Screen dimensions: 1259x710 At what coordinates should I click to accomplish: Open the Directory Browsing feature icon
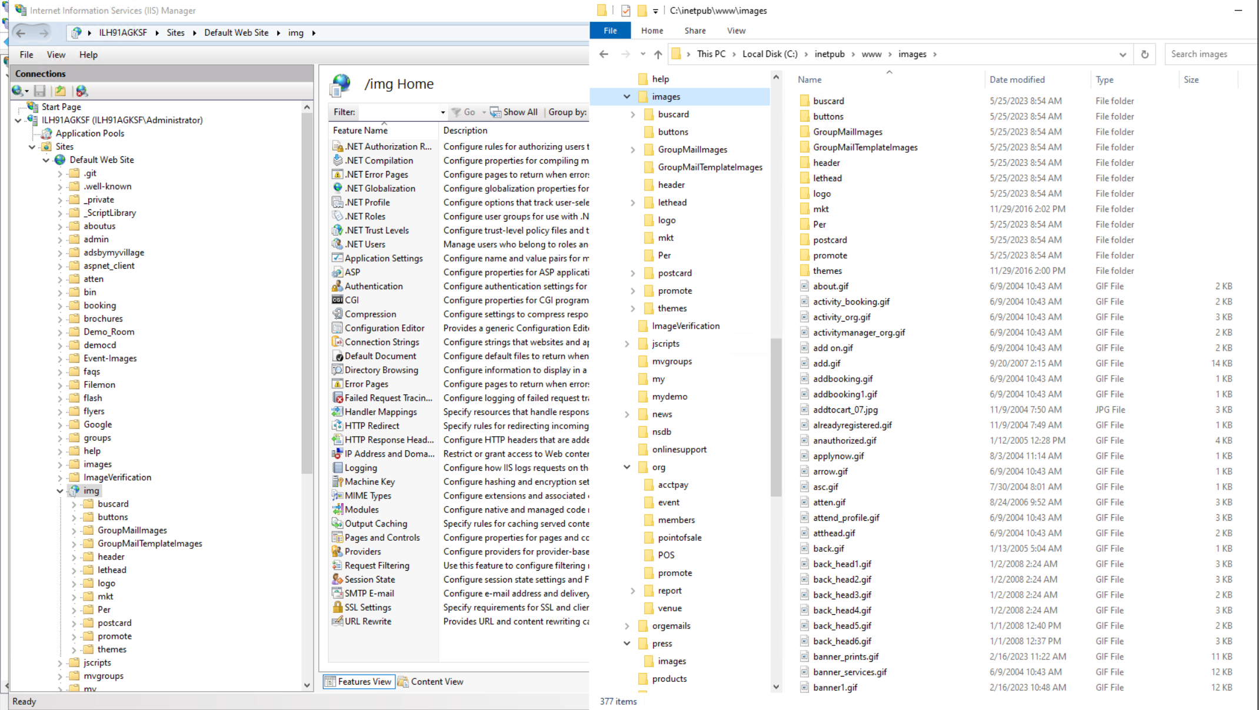pos(338,370)
